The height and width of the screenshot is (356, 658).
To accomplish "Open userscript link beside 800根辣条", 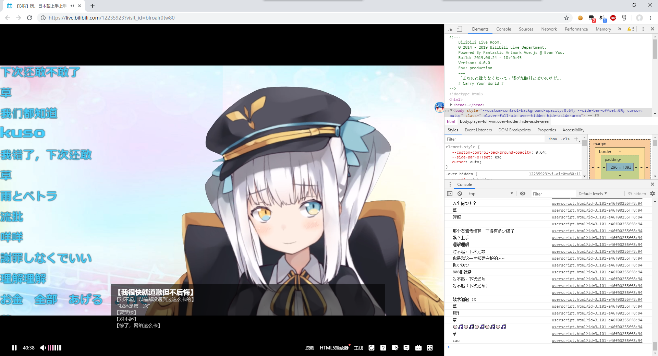I will coord(597,272).
